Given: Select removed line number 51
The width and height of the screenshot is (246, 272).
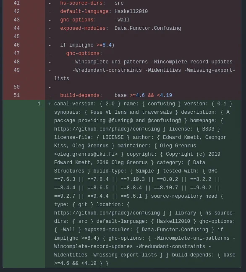Looking at the screenshot, I should tap(17, 95).
